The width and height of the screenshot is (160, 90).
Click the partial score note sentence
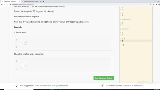pos(51,22)
